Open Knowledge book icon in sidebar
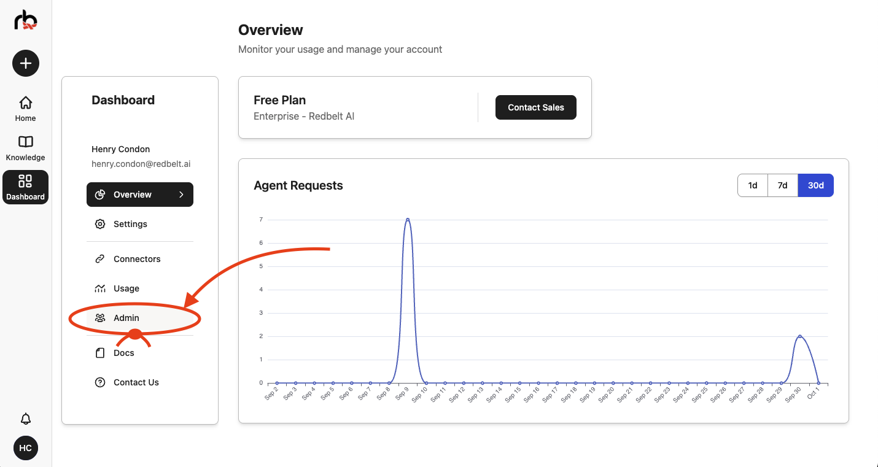Screen dimensions: 878x467 click(x=26, y=142)
